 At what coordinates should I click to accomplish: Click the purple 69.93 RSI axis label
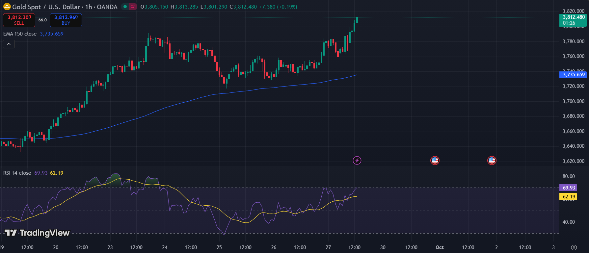[x=568, y=188]
